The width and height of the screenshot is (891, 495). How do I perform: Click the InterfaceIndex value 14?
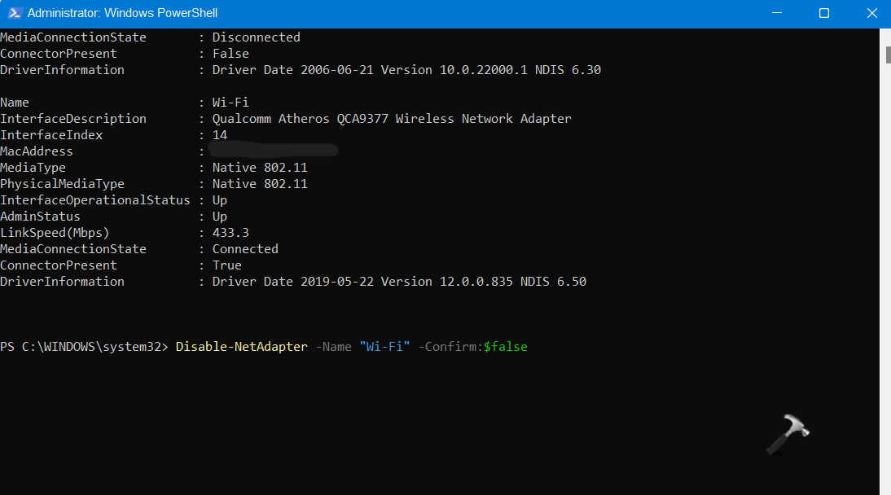[x=220, y=135]
